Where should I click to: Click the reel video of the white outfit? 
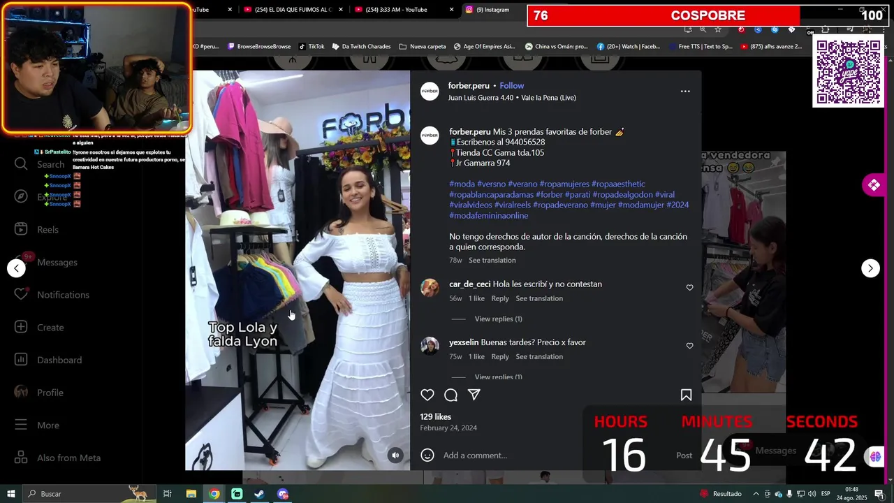tap(298, 270)
